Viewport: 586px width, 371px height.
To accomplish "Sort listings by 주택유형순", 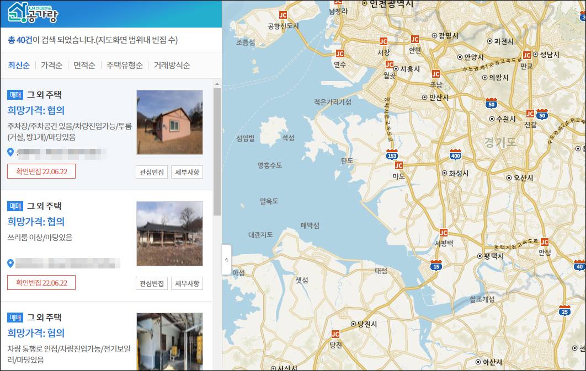I will coord(125,65).
